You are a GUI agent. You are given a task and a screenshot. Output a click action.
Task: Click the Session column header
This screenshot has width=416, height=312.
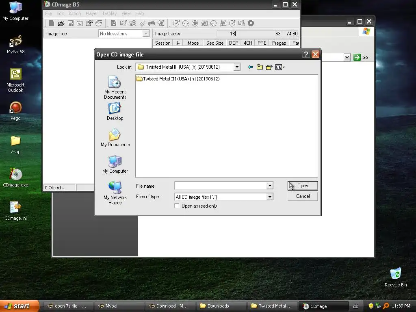click(x=162, y=43)
